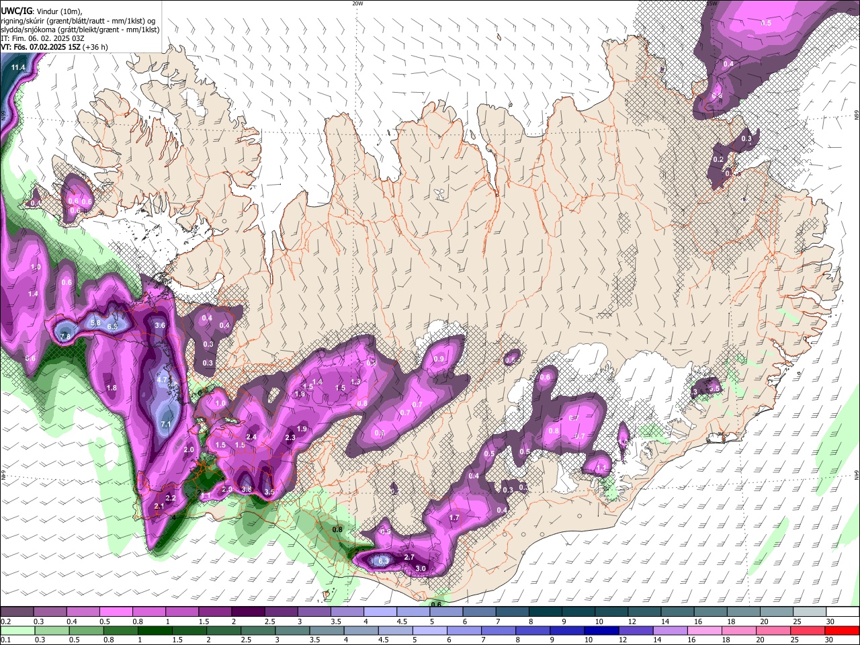Select the 3.0 precipitation value
The width and height of the screenshot is (860, 645).
point(421,568)
